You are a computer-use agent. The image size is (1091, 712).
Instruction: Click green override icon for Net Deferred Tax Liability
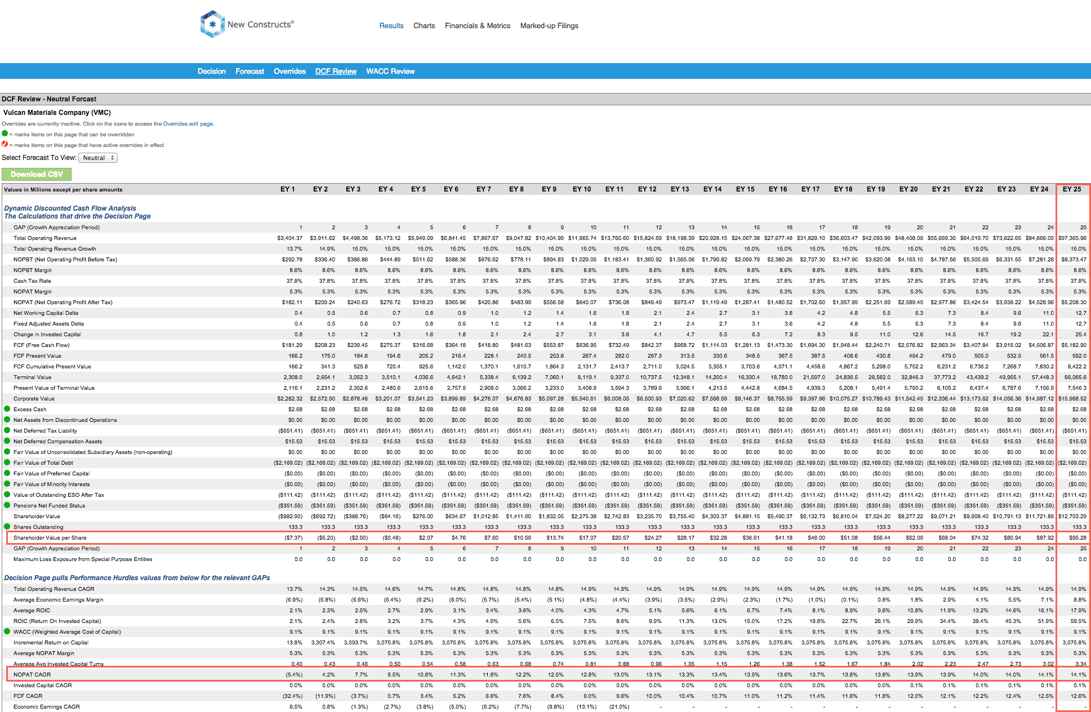(7, 430)
